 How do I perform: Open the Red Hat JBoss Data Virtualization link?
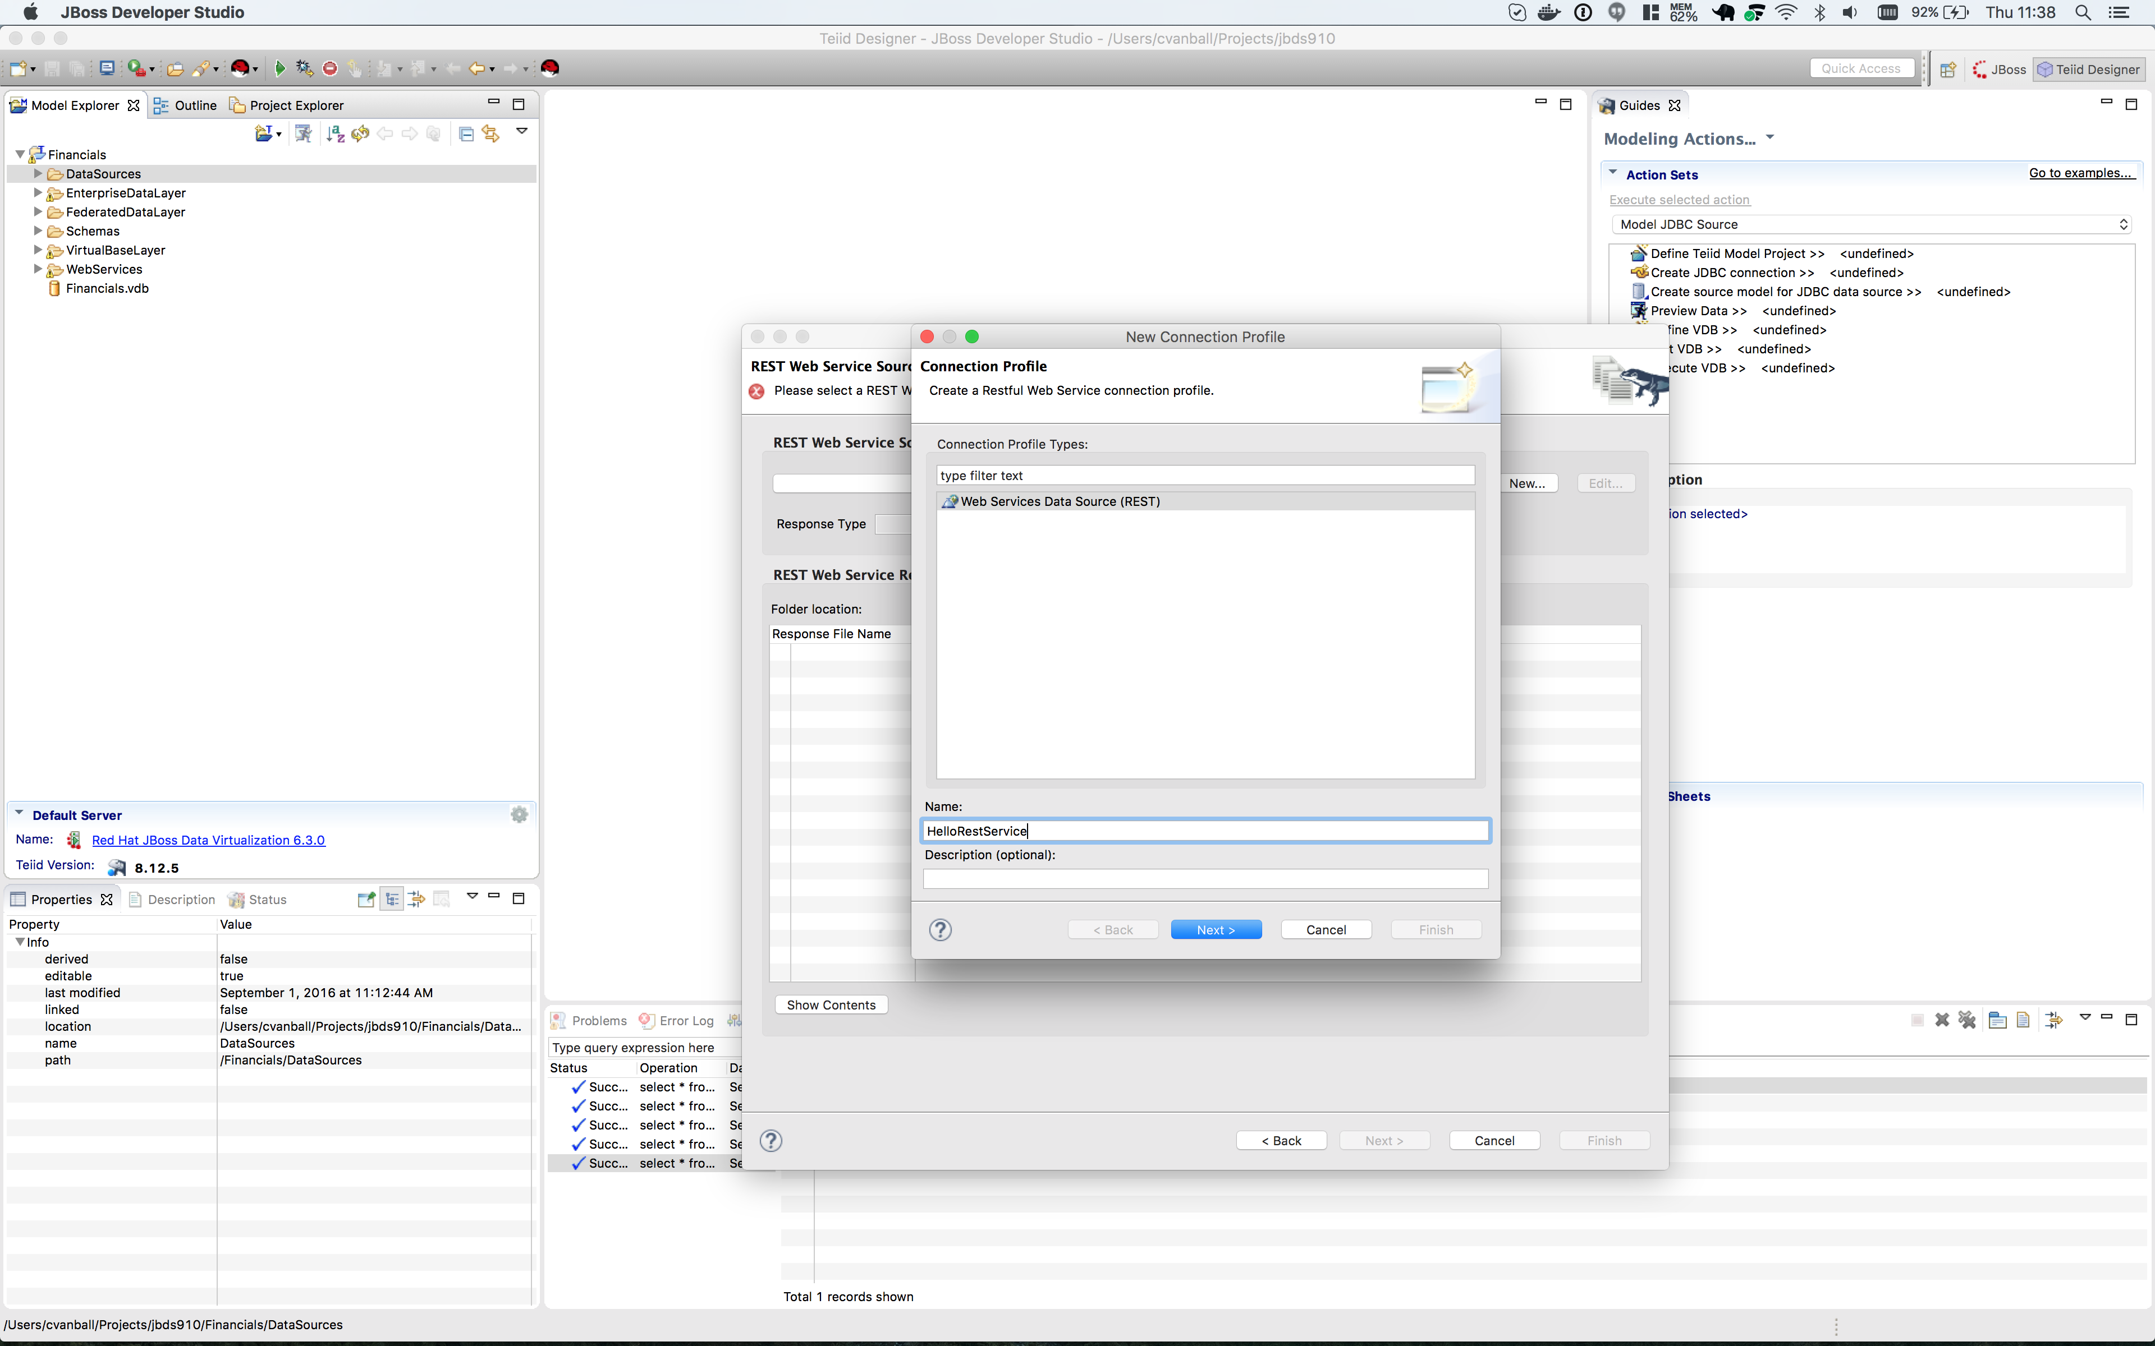click(x=208, y=840)
